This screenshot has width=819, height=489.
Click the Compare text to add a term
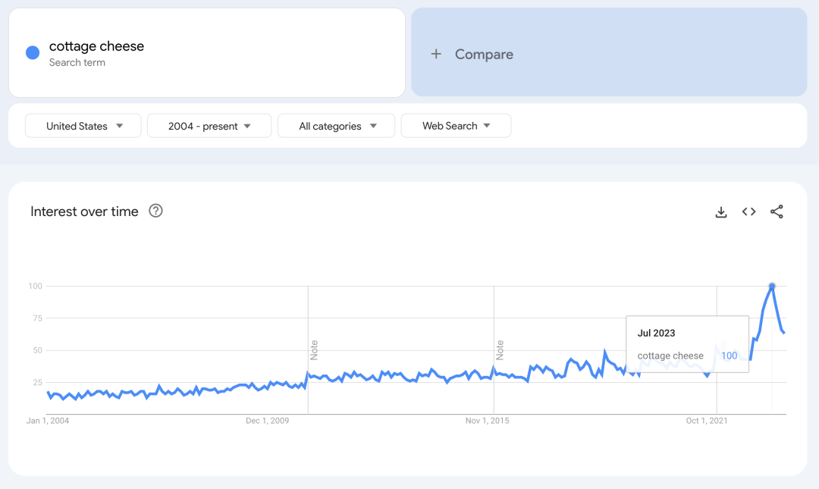[x=484, y=54]
